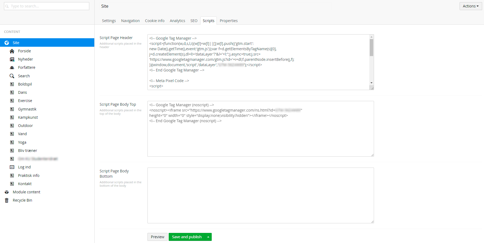Click the box icon beside Module content
Screen dimensions: 484x243
[7, 192]
